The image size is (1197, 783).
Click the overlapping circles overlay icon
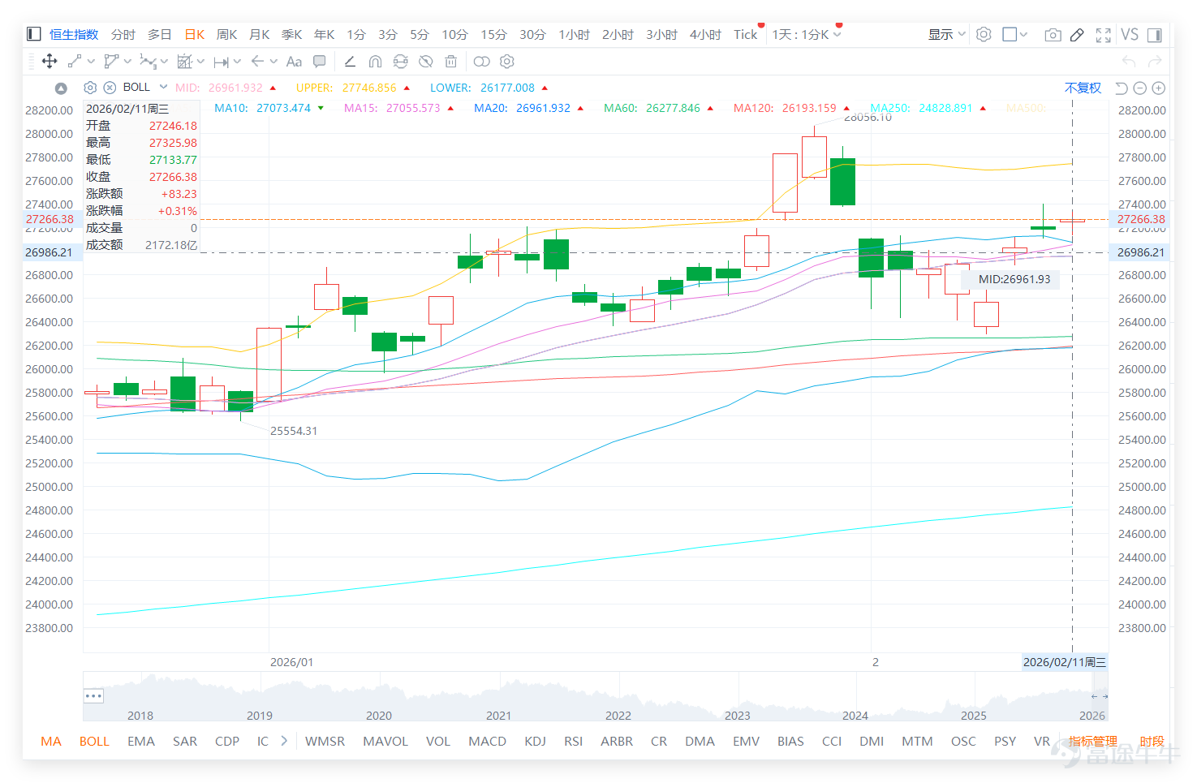482,62
